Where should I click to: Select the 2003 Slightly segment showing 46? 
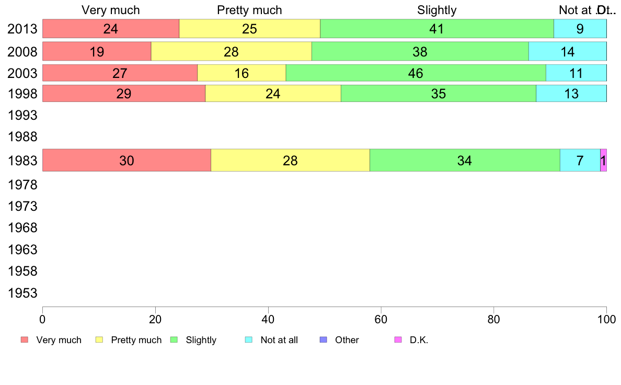pos(416,73)
